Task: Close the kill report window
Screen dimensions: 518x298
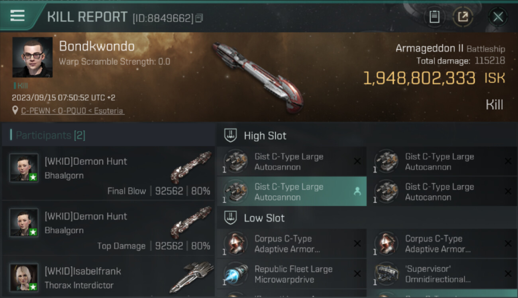Action: pyautogui.click(x=498, y=17)
